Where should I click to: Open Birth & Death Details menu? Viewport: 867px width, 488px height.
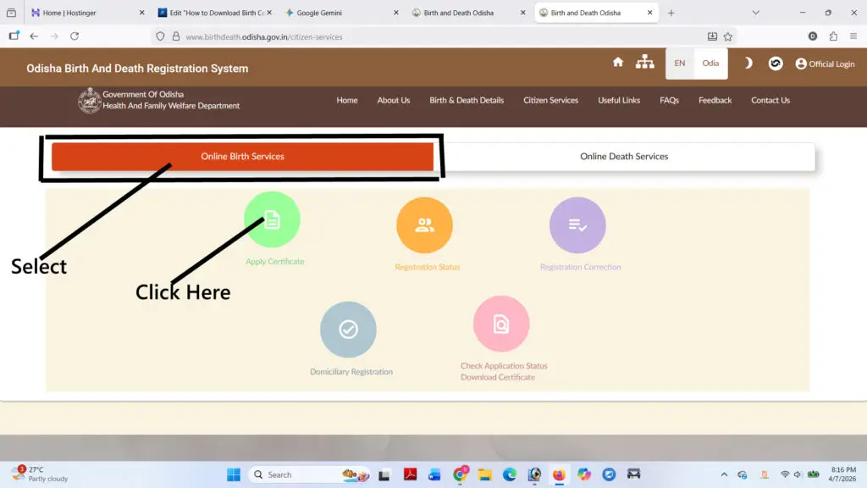[467, 100]
